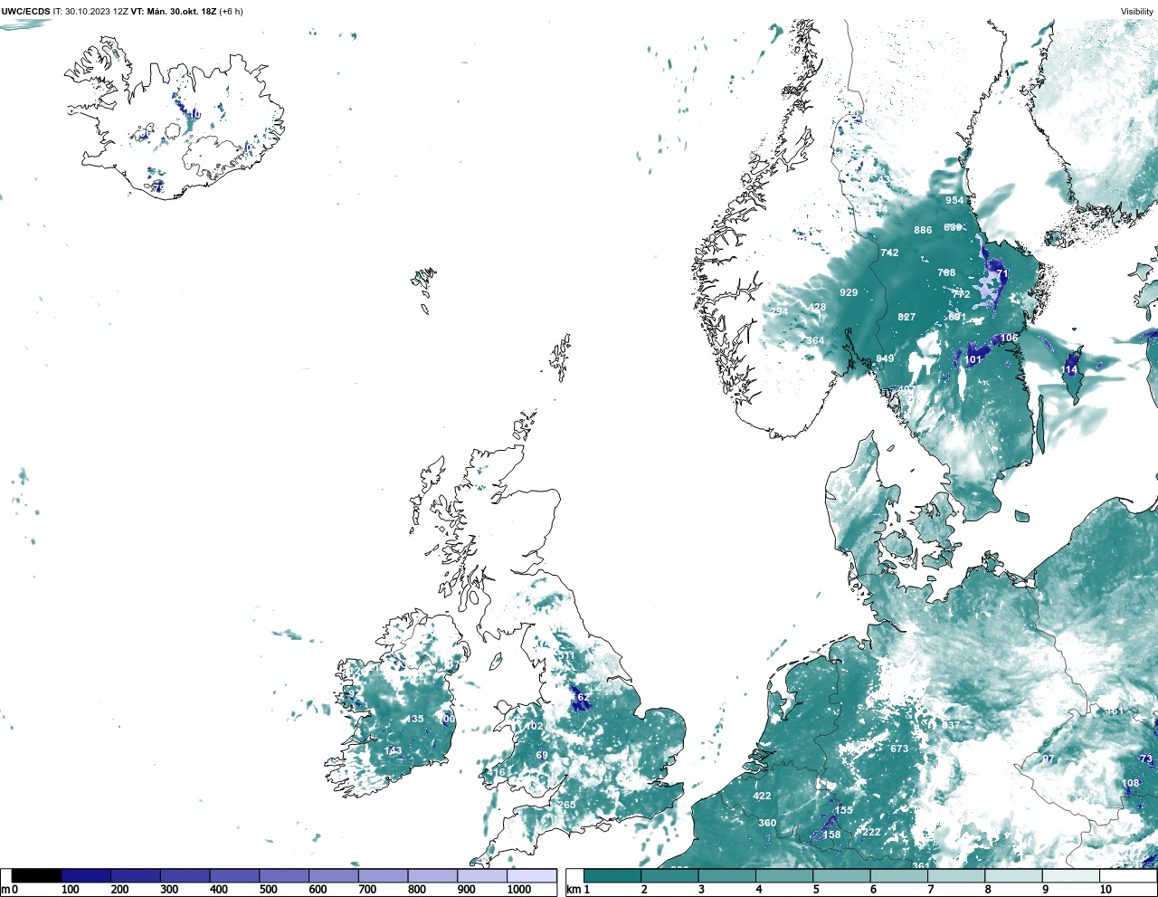Select the 400–500 m blue legend swatch
This screenshot has width=1158, height=897.
click(234, 876)
